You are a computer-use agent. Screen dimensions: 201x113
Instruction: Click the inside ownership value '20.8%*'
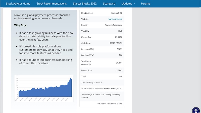coord(119,63)
